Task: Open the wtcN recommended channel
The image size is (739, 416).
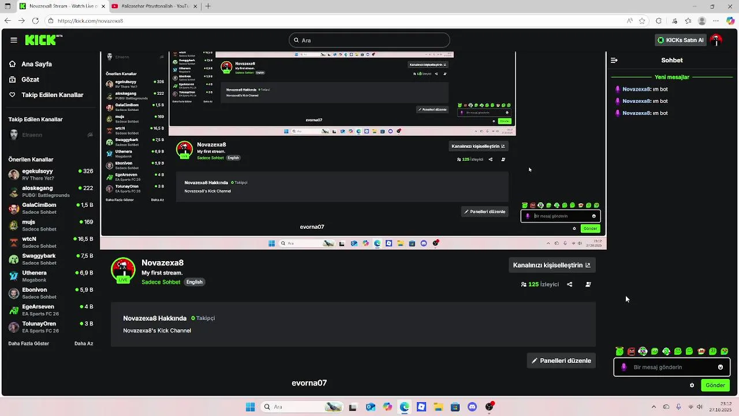Action: [x=51, y=242]
